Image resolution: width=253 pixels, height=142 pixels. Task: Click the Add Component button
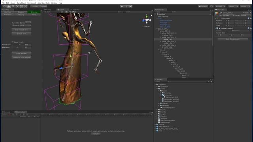[232, 39]
